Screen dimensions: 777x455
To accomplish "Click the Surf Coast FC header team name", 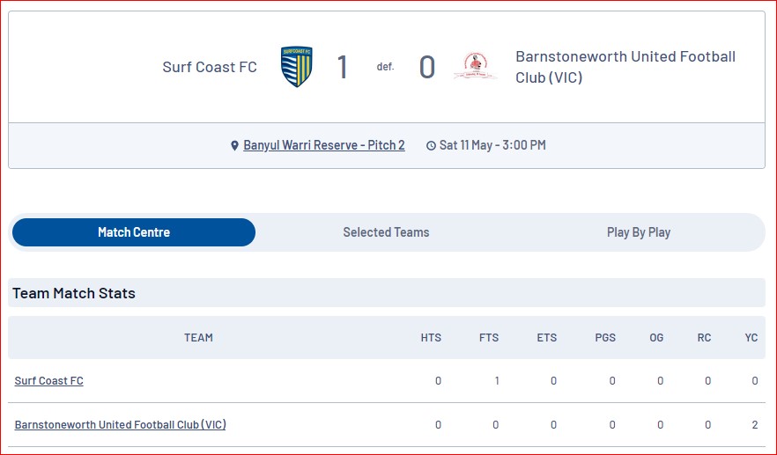I will coord(210,67).
